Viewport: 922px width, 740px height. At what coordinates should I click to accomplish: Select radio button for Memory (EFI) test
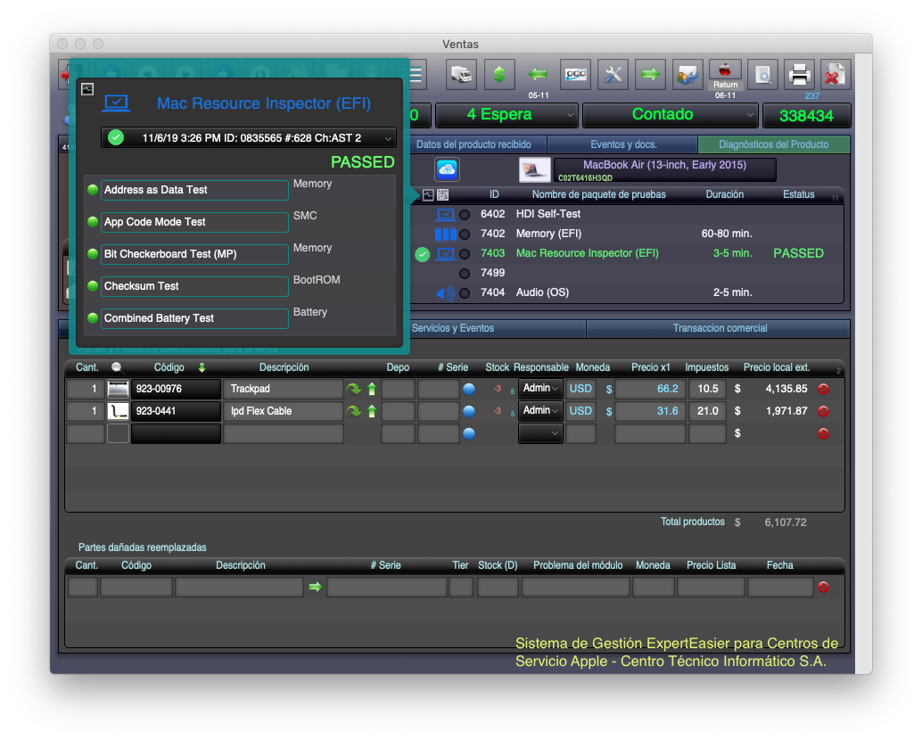(465, 234)
